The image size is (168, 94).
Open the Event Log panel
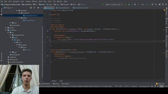click(x=160, y=84)
